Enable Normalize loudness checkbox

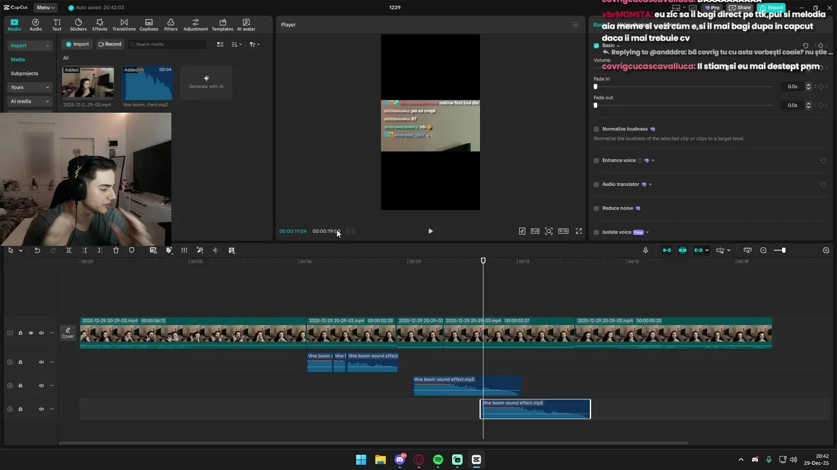coord(596,129)
